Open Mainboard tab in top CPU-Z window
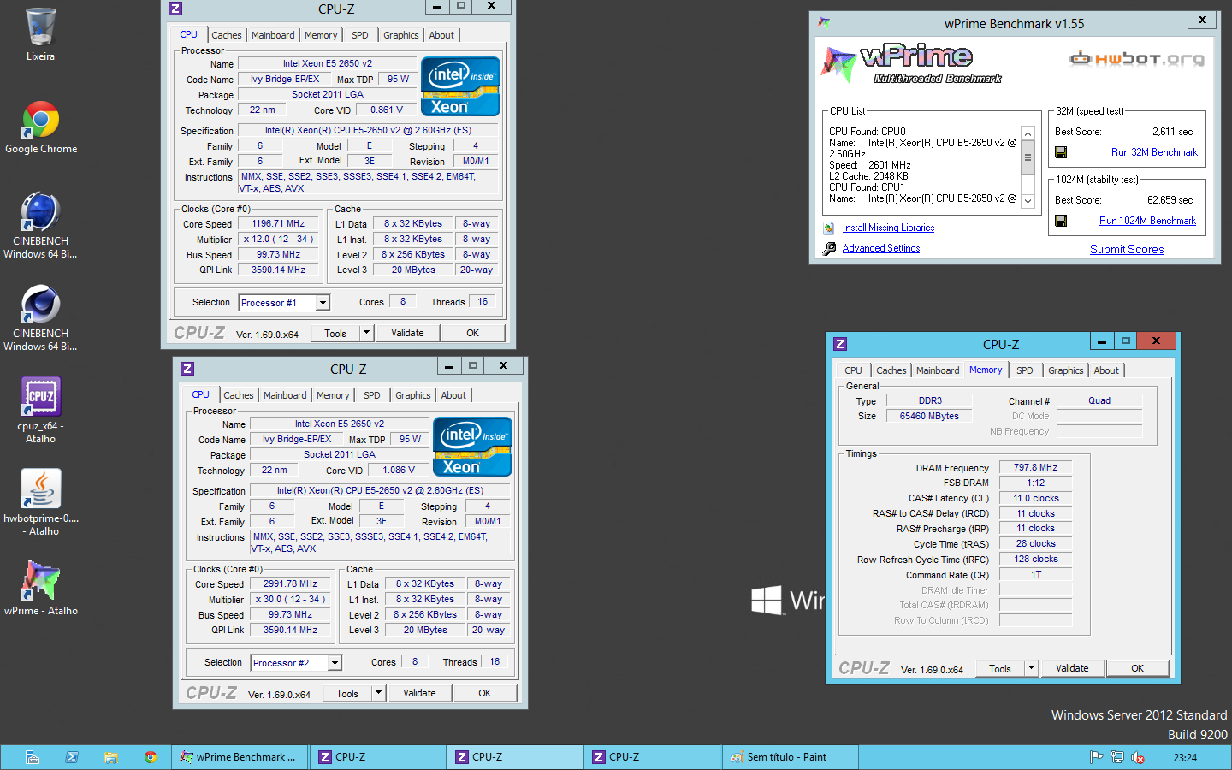 (273, 35)
